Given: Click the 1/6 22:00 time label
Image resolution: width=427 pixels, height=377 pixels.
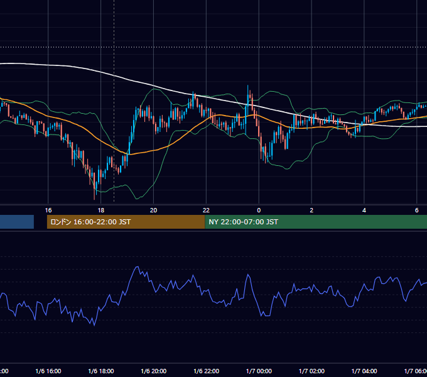Looking at the screenshot, I should tap(207, 371).
